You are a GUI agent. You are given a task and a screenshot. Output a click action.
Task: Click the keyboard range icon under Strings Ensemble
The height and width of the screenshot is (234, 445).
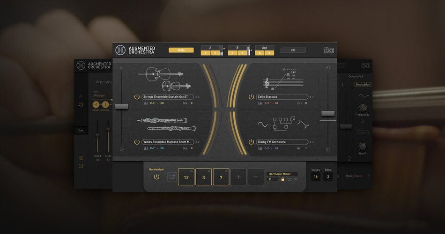click(146, 103)
